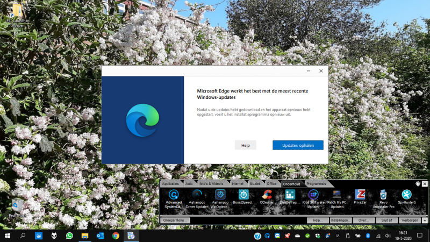The image size is (430, 242).
Task: Open the notification center icon
Action: click(x=420, y=236)
